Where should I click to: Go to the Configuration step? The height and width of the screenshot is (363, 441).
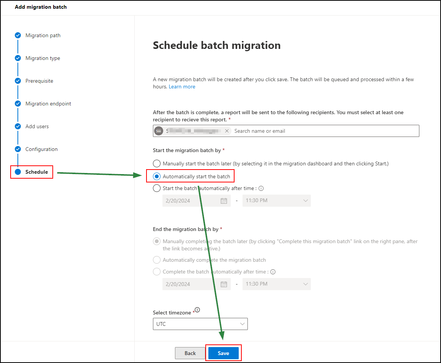(41, 149)
